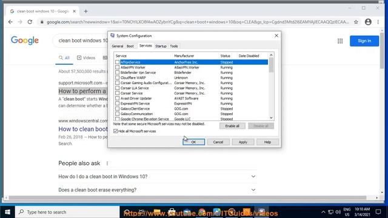The width and height of the screenshot is (388, 218).
Task: Check the GalaxyCommunication checkbox
Action: [117, 114]
